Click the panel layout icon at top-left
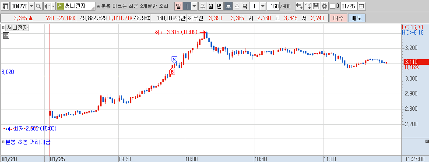This screenshot has width=429, height=162. point(5,6)
